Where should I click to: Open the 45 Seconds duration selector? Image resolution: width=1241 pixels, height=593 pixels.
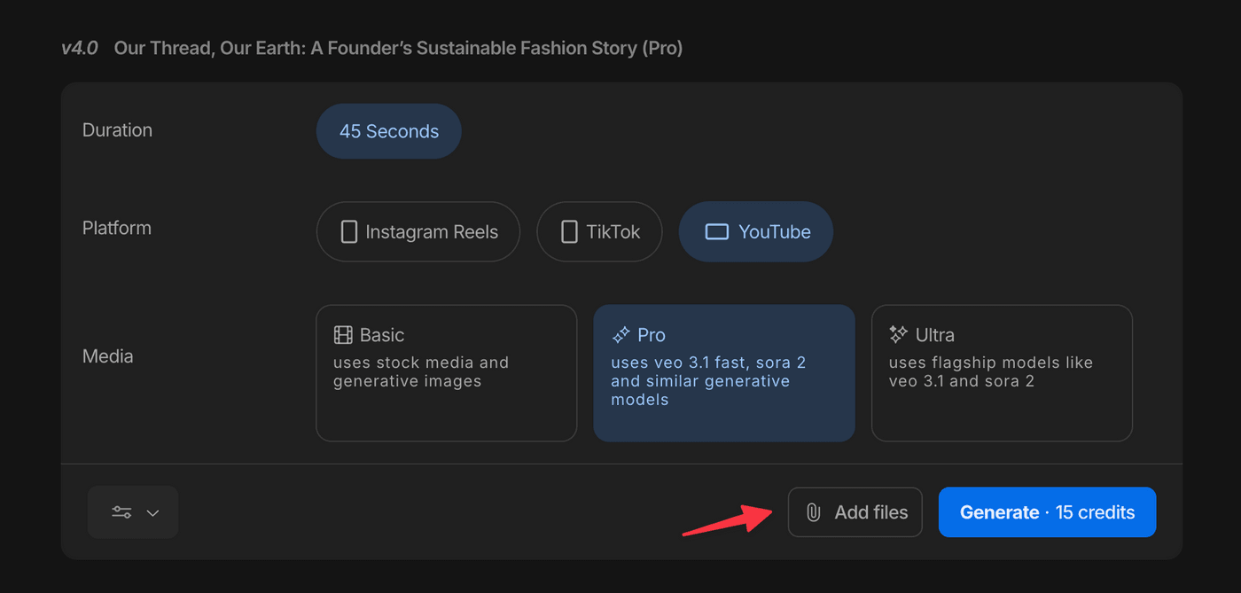(x=388, y=131)
